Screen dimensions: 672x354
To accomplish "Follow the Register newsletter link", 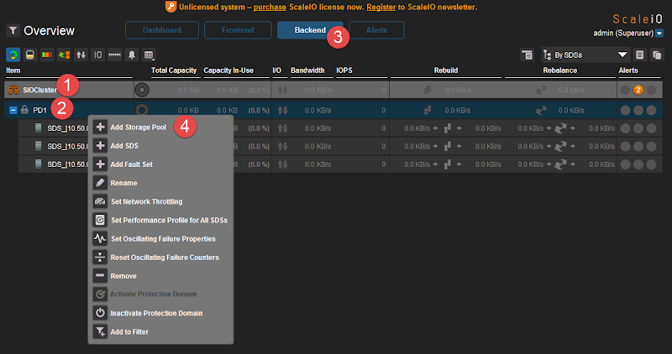I will [x=381, y=7].
